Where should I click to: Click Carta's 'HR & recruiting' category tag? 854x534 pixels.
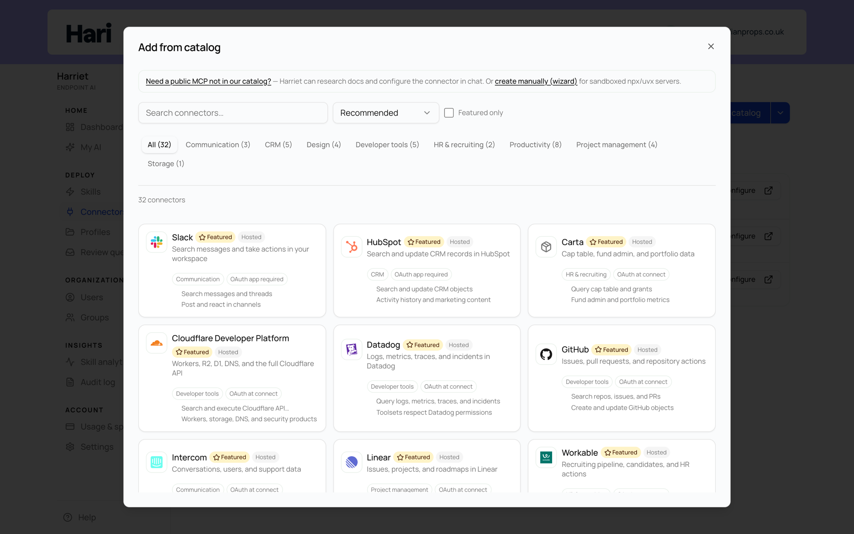click(586, 275)
